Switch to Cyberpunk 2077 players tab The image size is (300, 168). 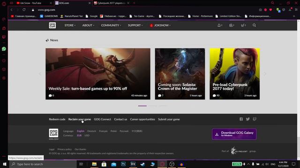[111, 3]
